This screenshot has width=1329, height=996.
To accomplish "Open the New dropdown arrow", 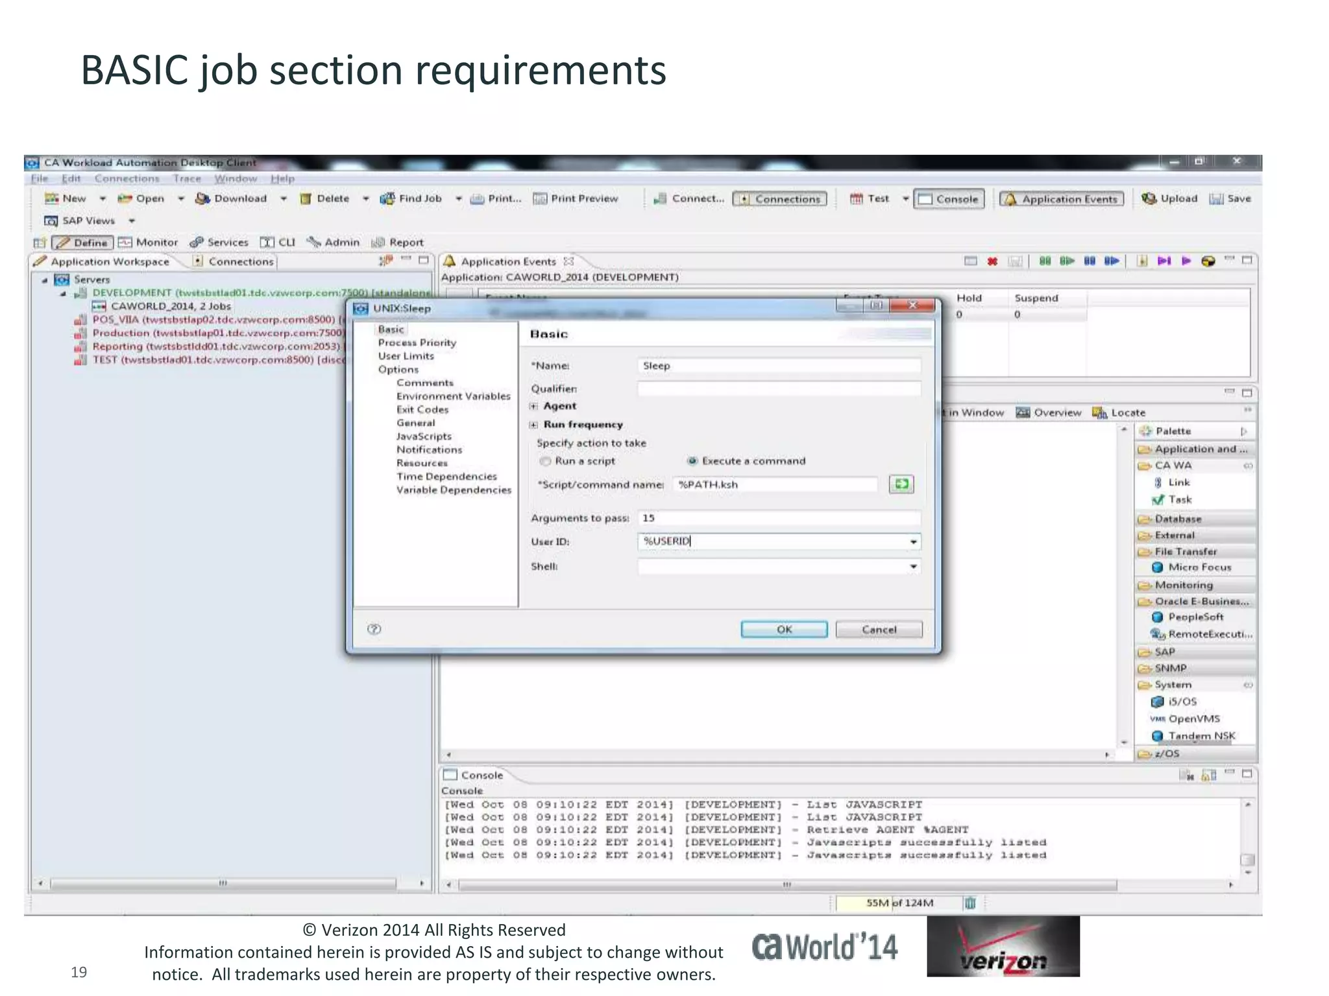I will click(x=103, y=198).
